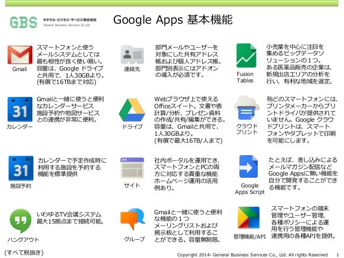
Task: Click the ハングアウト label
Action: 23,240
